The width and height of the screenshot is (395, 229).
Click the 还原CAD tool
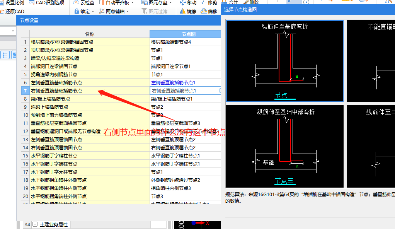click(12, 11)
